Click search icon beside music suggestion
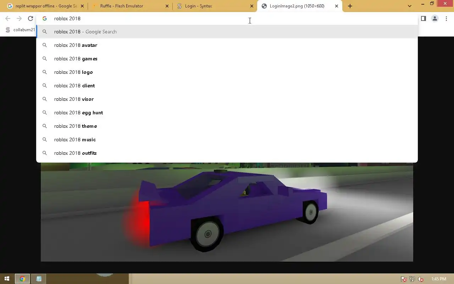Screen dimensions: 454x284 click(x=45, y=140)
